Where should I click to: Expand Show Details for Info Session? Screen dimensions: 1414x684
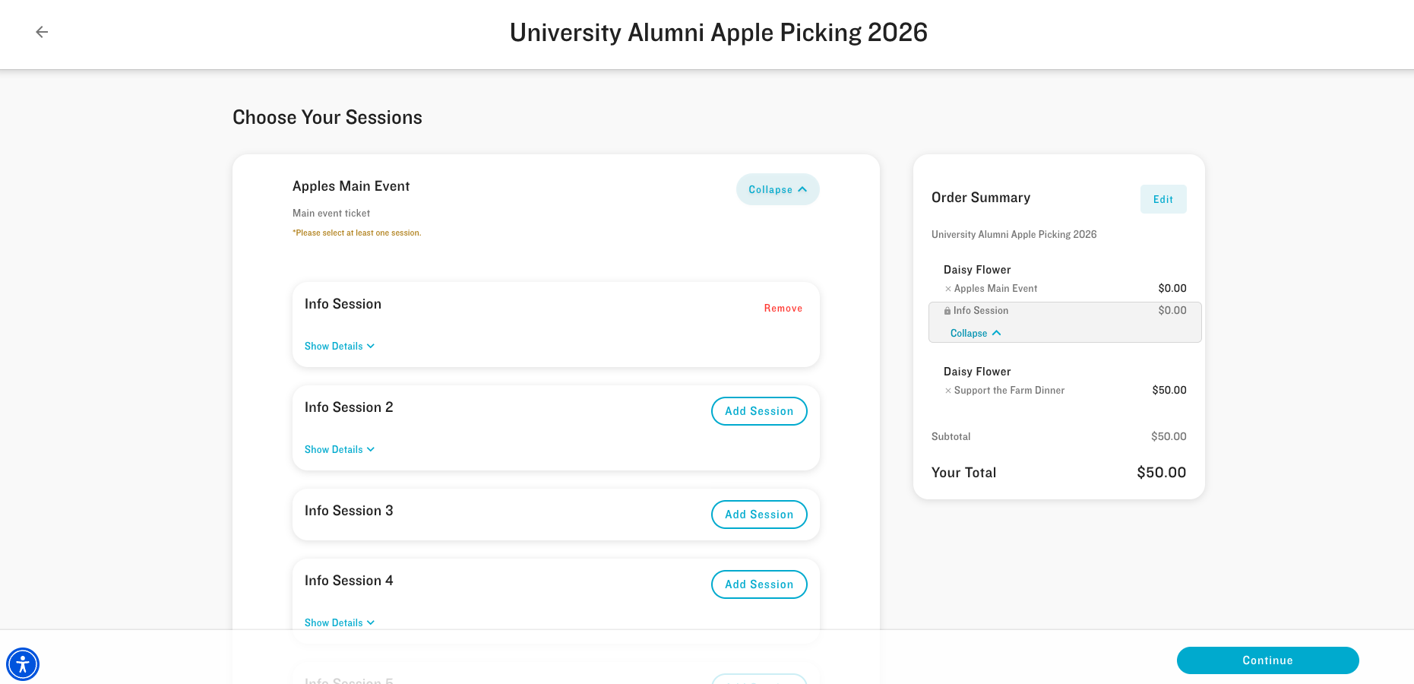(x=339, y=346)
